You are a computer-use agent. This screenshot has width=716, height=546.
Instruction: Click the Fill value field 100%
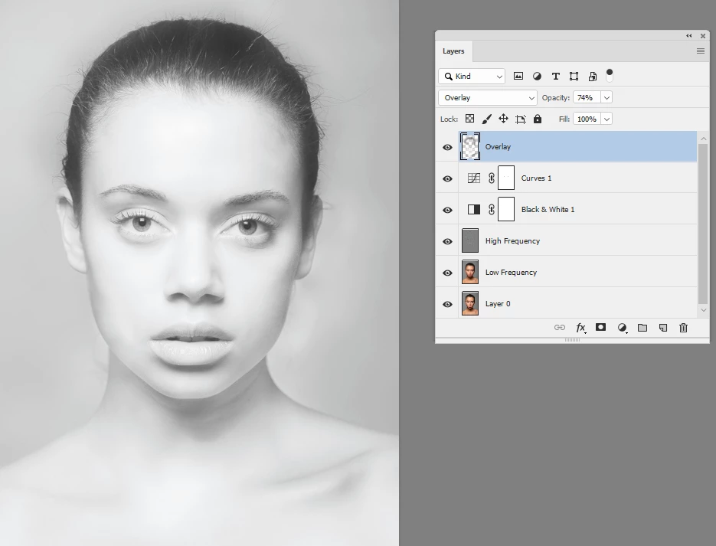pyautogui.click(x=587, y=119)
